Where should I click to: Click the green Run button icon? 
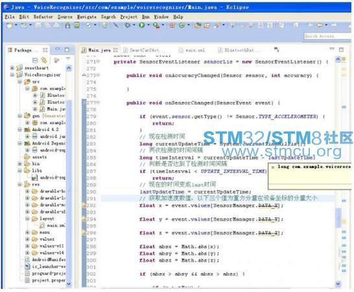(142, 25)
